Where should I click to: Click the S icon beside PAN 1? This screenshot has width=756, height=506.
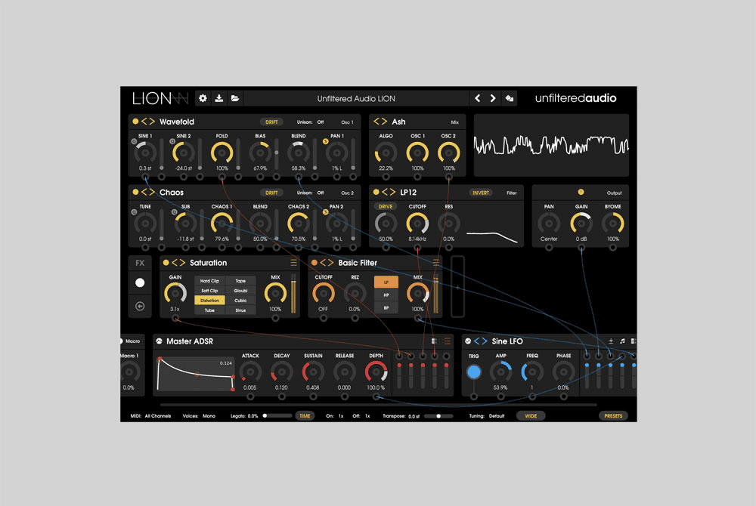pyautogui.click(x=325, y=141)
